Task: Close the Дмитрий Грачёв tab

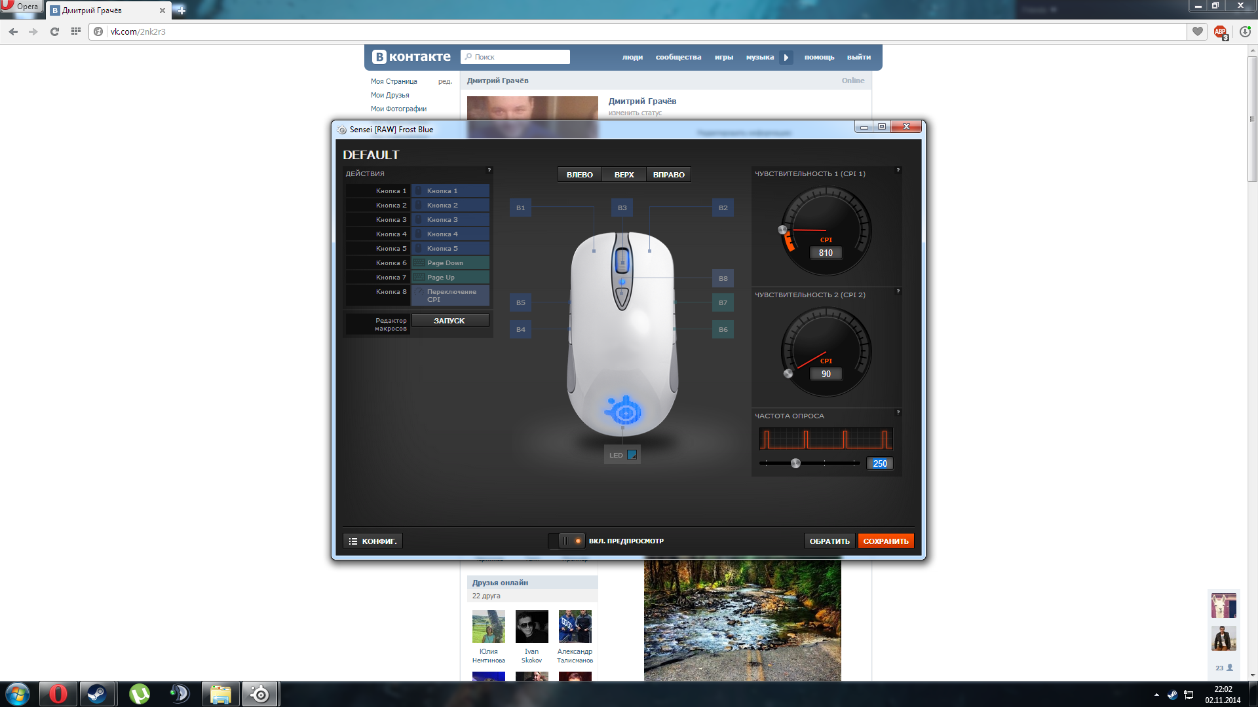Action: (x=162, y=10)
